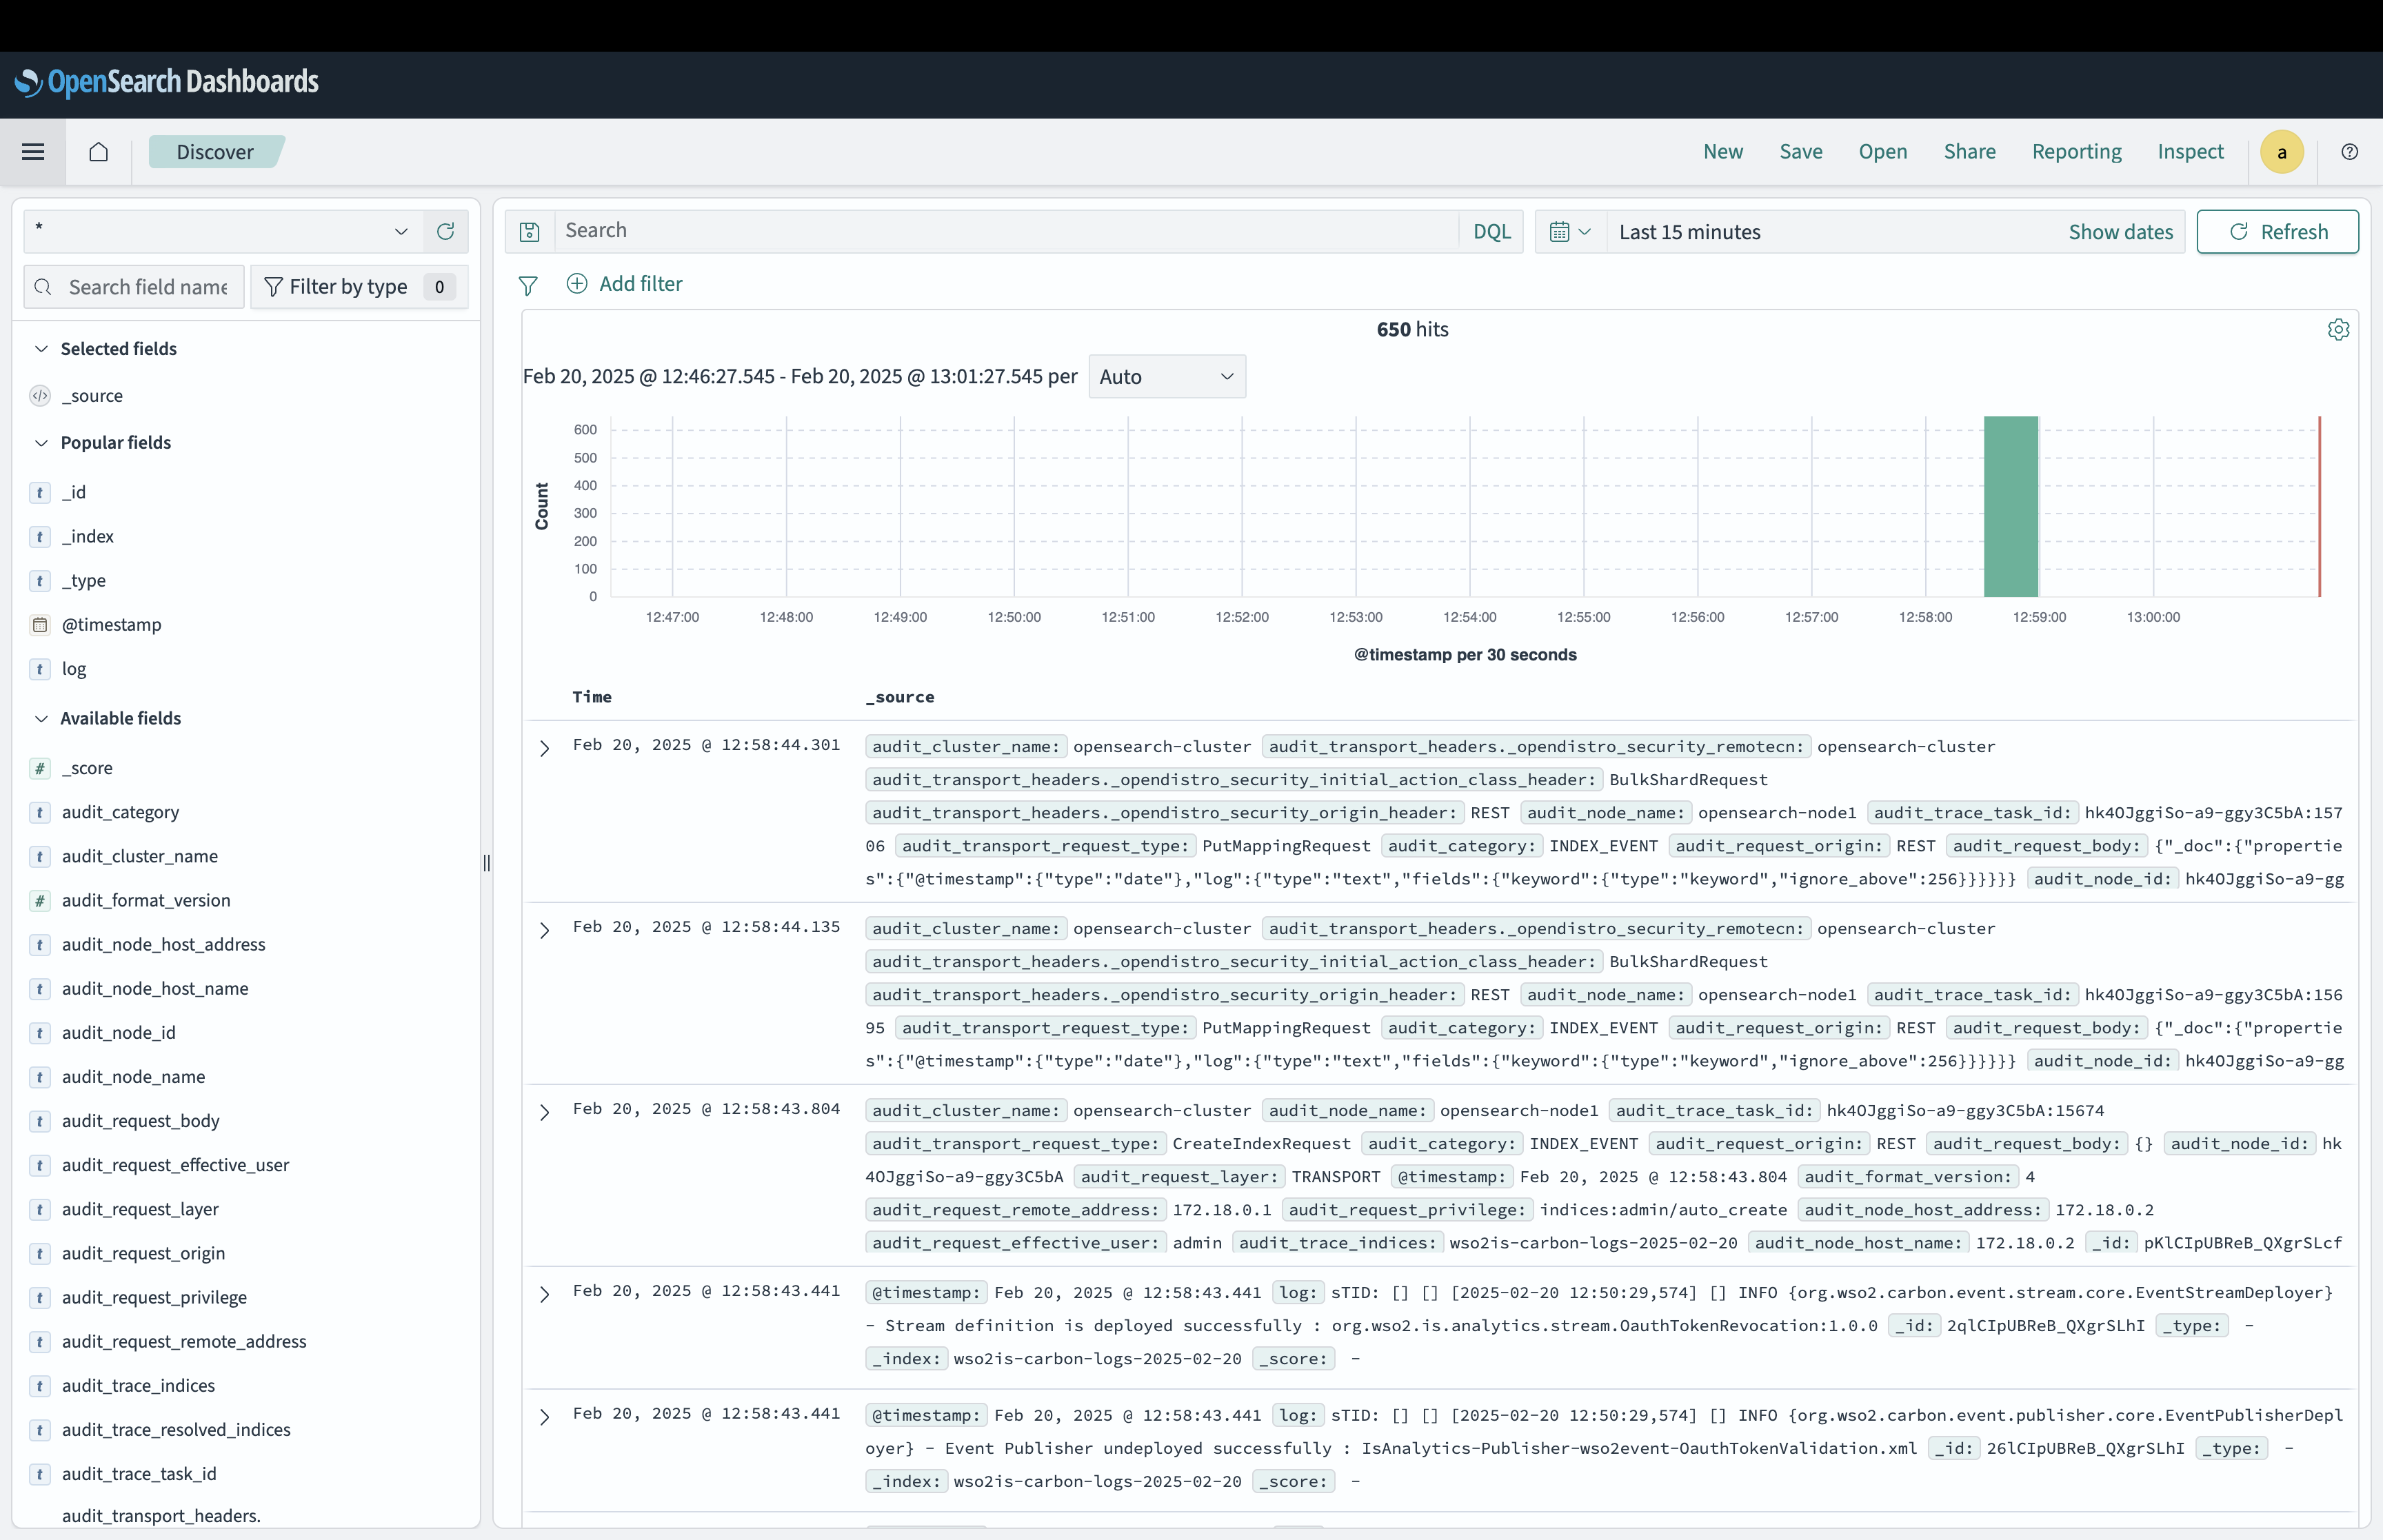Viewport: 2383px width, 1540px height.
Task: Click the search magnifier in field search
Action: [44, 286]
